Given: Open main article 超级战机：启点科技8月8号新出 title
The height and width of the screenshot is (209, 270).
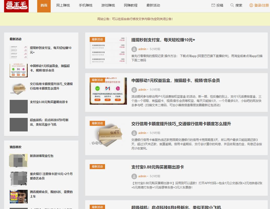Looking at the screenshot, I should [x=176, y=207].
